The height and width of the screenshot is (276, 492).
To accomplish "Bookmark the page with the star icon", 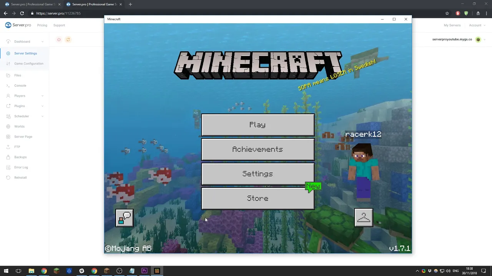I will point(447,13).
